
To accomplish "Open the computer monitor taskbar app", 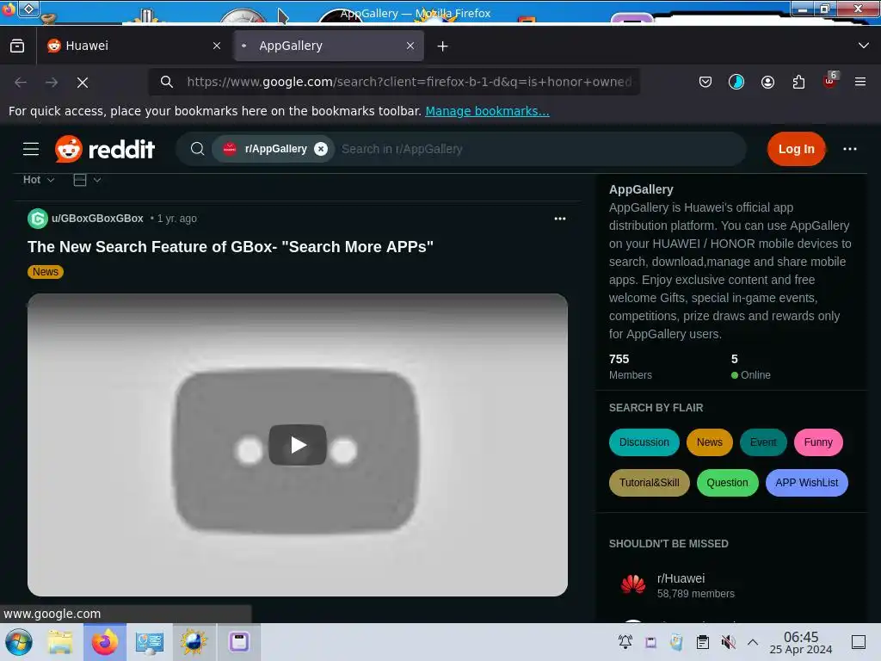I will pyautogui.click(x=149, y=642).
